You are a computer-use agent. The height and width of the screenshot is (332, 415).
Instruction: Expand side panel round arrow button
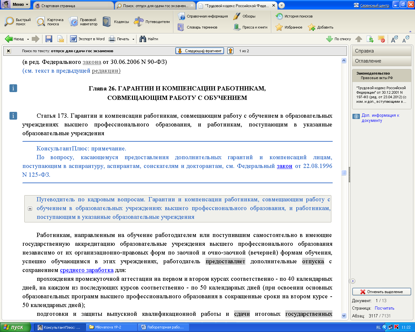pos(353,281)
